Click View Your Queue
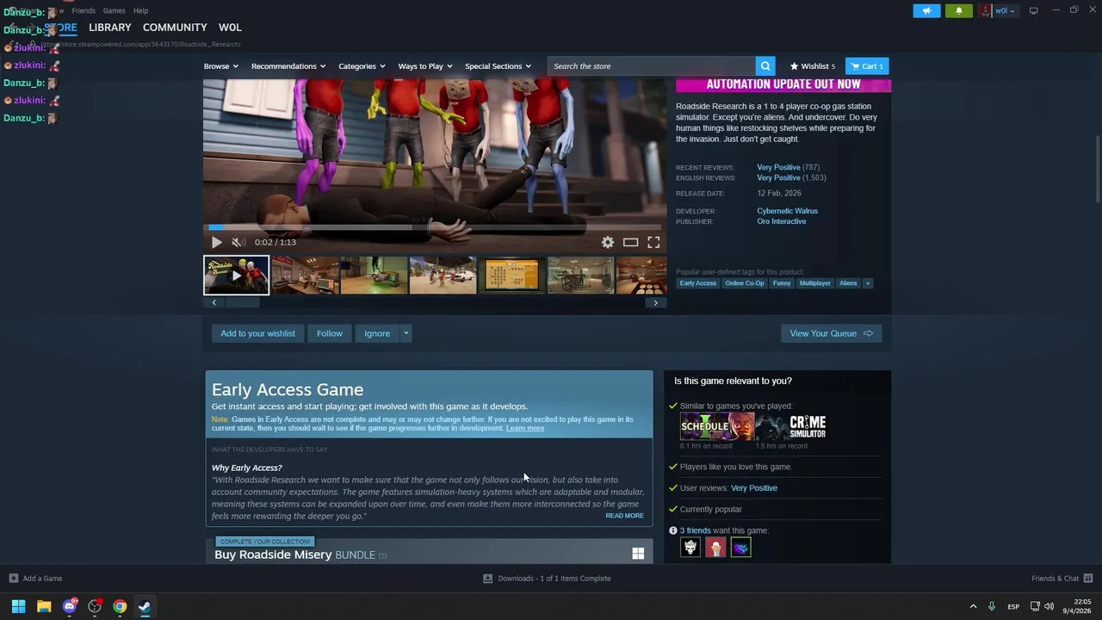Viewport: 1102px width, 620px height. tap(831, 333)
